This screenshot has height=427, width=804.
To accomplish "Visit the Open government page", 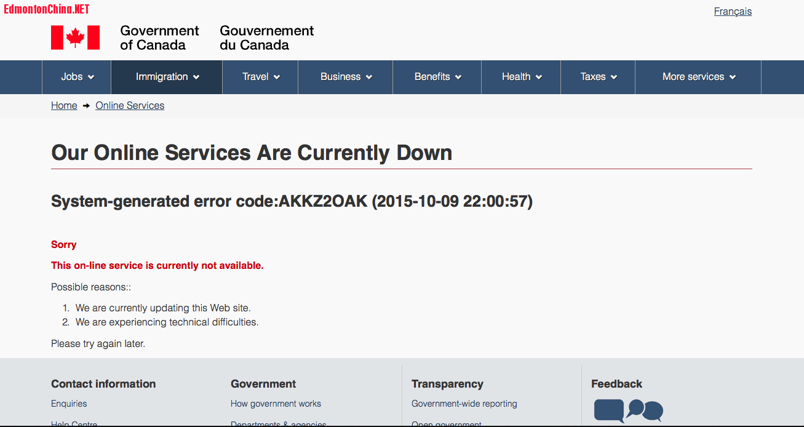I will [447, 424].
